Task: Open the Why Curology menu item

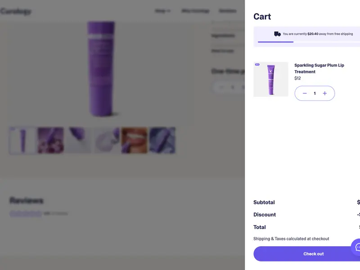Action: point(195,11)
